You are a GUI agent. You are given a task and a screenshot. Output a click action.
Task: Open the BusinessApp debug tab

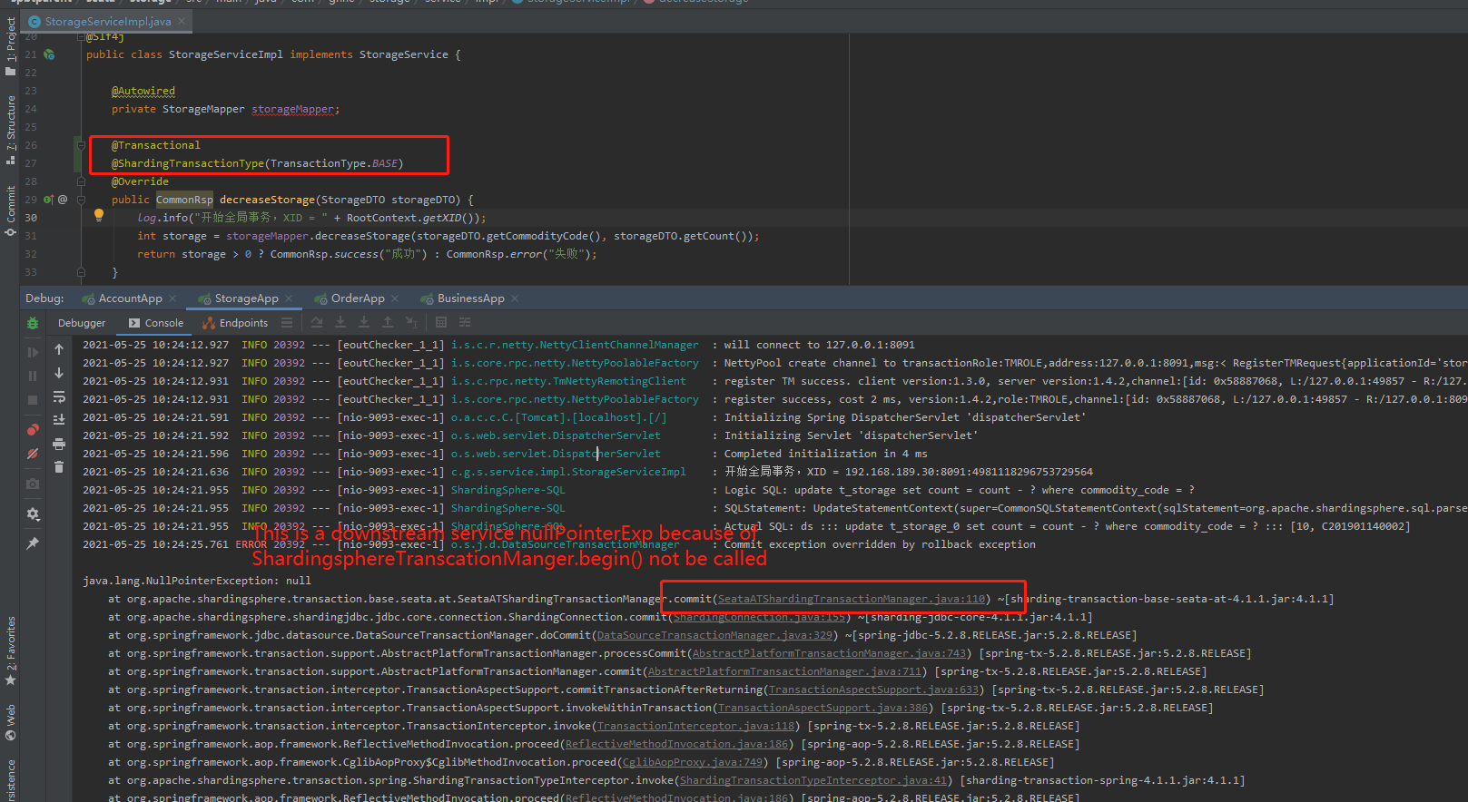point(462,298)
